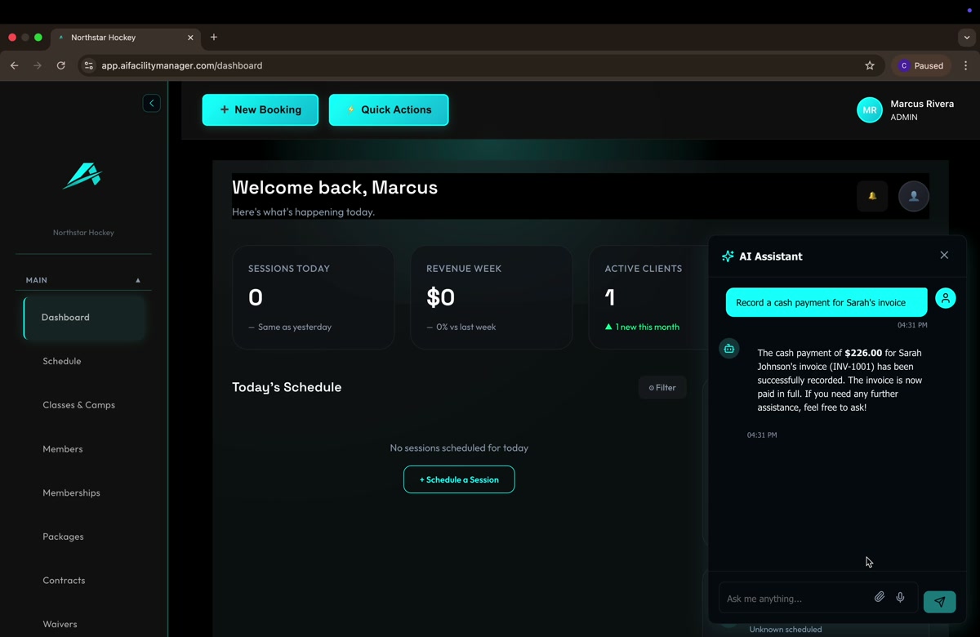Attach a file using the paperclip icon
This screenshot has width=980, height=637.
coord(880,597)
